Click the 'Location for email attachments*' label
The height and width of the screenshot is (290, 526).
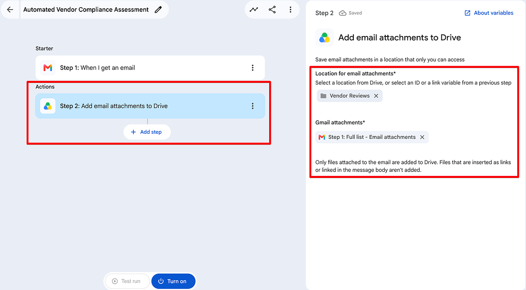[355, 74]
